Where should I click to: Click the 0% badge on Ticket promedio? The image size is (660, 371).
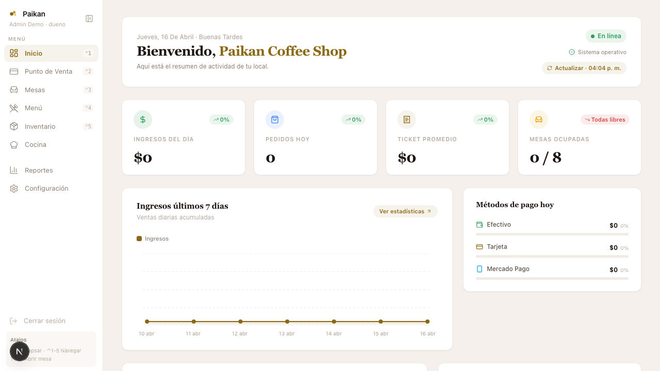click(x=485, y=120)
